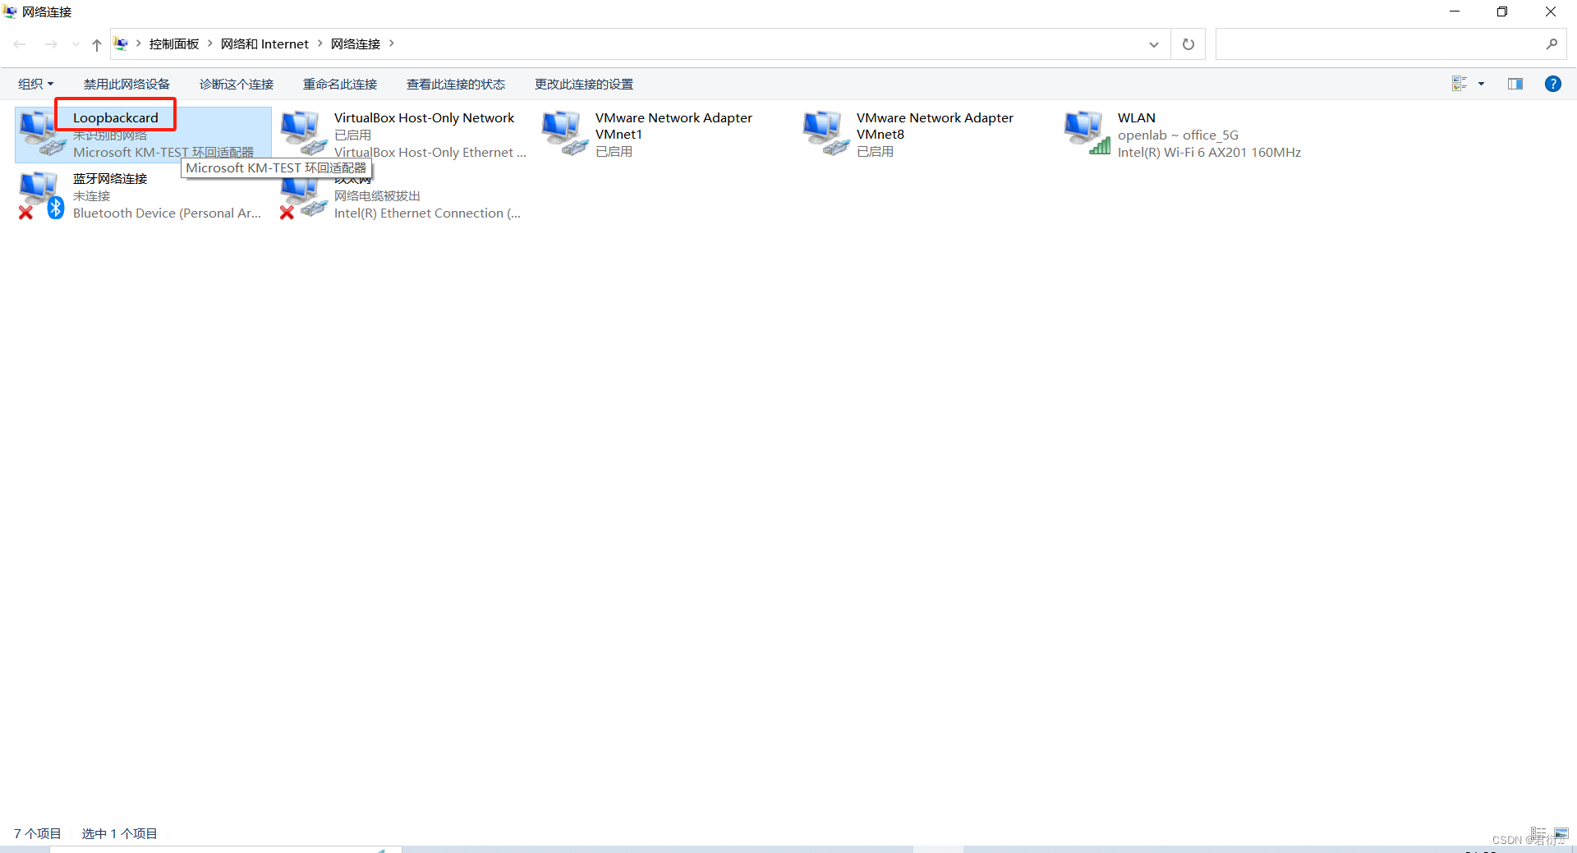Click Bluetooth Device (Personal Ar... text
The image size is (1577, 853).
(x=167, y=213)
